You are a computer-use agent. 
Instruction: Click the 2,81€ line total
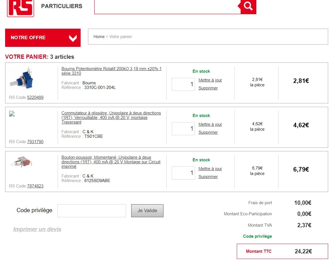pos(301,81)
